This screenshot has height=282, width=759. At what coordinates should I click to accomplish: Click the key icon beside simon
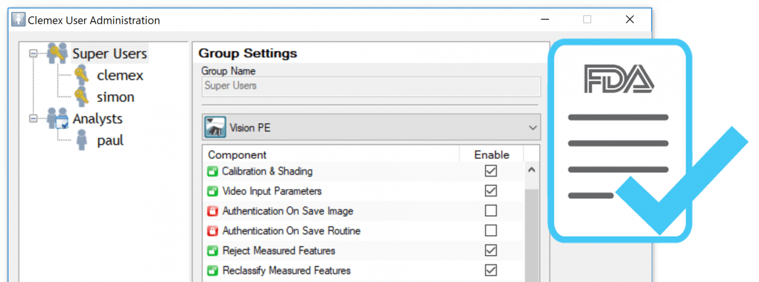(x=82, y=97)
